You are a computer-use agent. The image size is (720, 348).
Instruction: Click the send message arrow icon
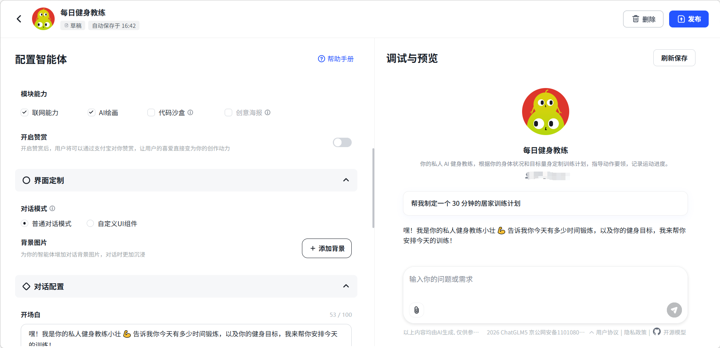pyautogui.click(x=674, y=310)
